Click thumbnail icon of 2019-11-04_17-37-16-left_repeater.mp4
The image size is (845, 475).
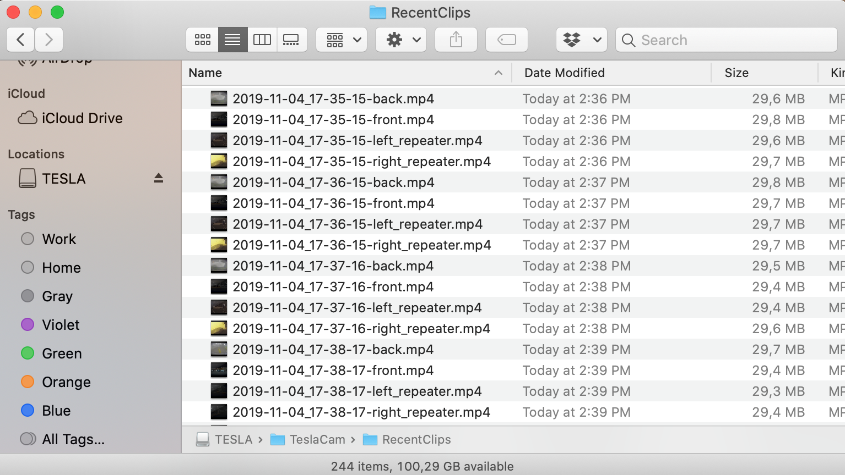tap(219, 308)
